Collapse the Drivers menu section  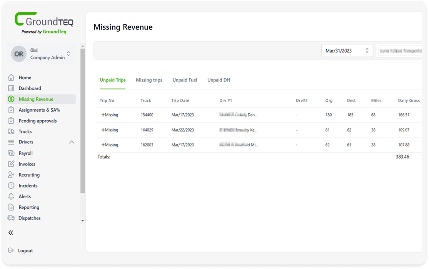coord(72,142)
